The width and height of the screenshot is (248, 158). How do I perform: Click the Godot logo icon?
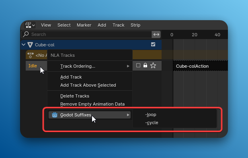pos(55,115)
